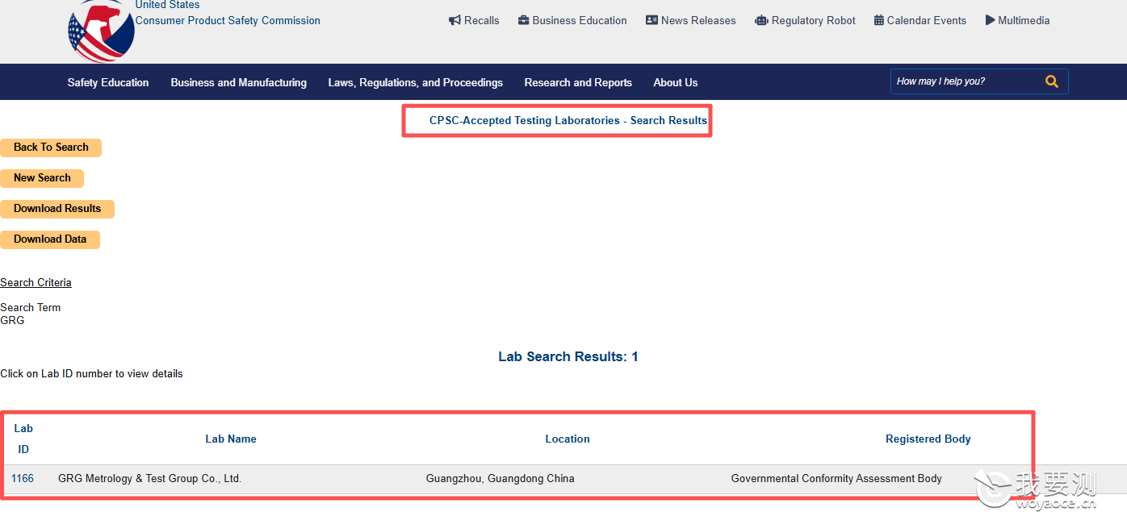1127x520 pixels.
Task: Click the Multimedia play icon
Action: click(x=990, y=20)
